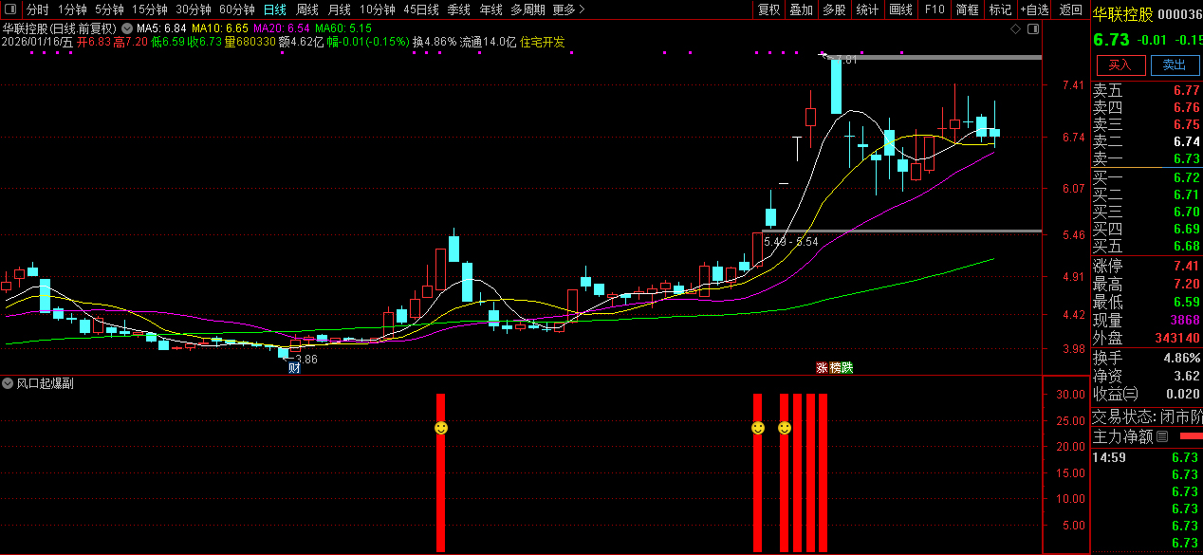Toggle the 简框 simple frame mode
The height and width of the screenshot is (555, 1203).
coord(967,9)
